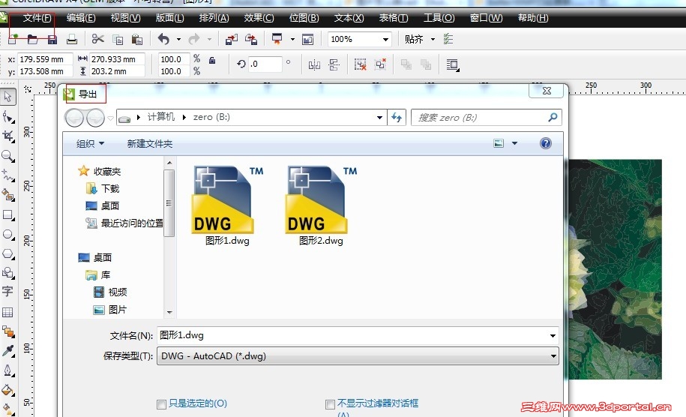Viewport: 686px width, 417px height.
Task: Open the address path dropdown arrow
Action: pyautogui.click(x=379, y=117)
